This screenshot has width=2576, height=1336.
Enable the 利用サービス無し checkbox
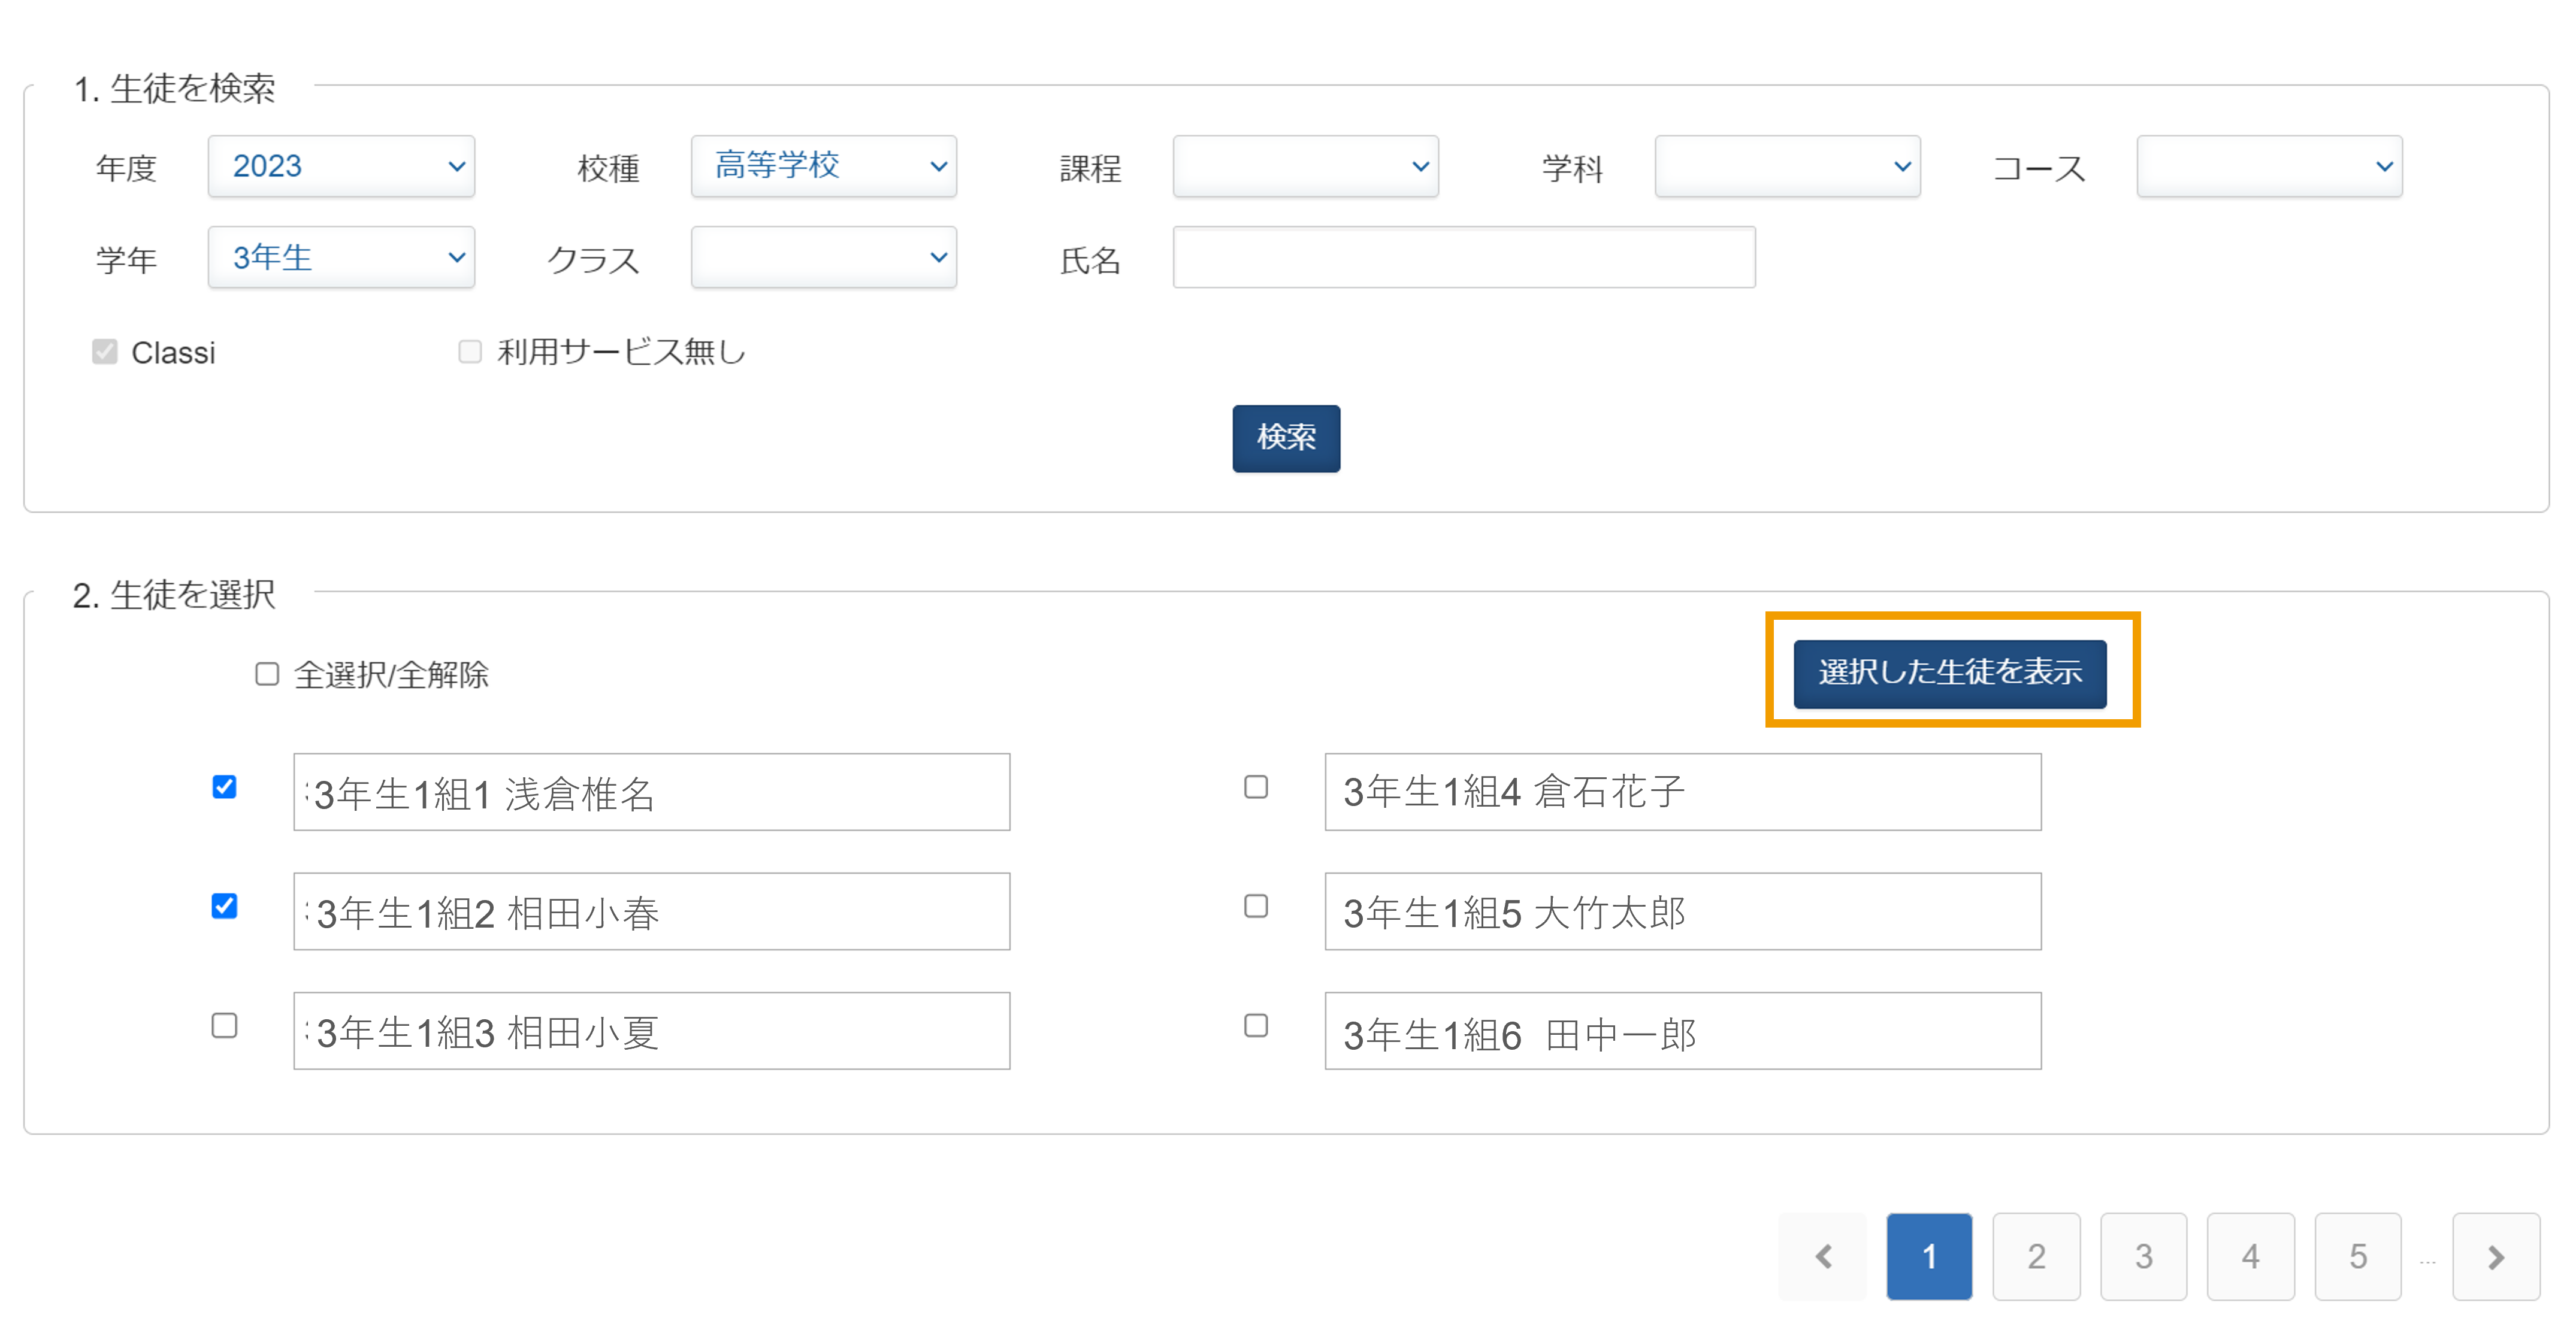coord(470,351)
